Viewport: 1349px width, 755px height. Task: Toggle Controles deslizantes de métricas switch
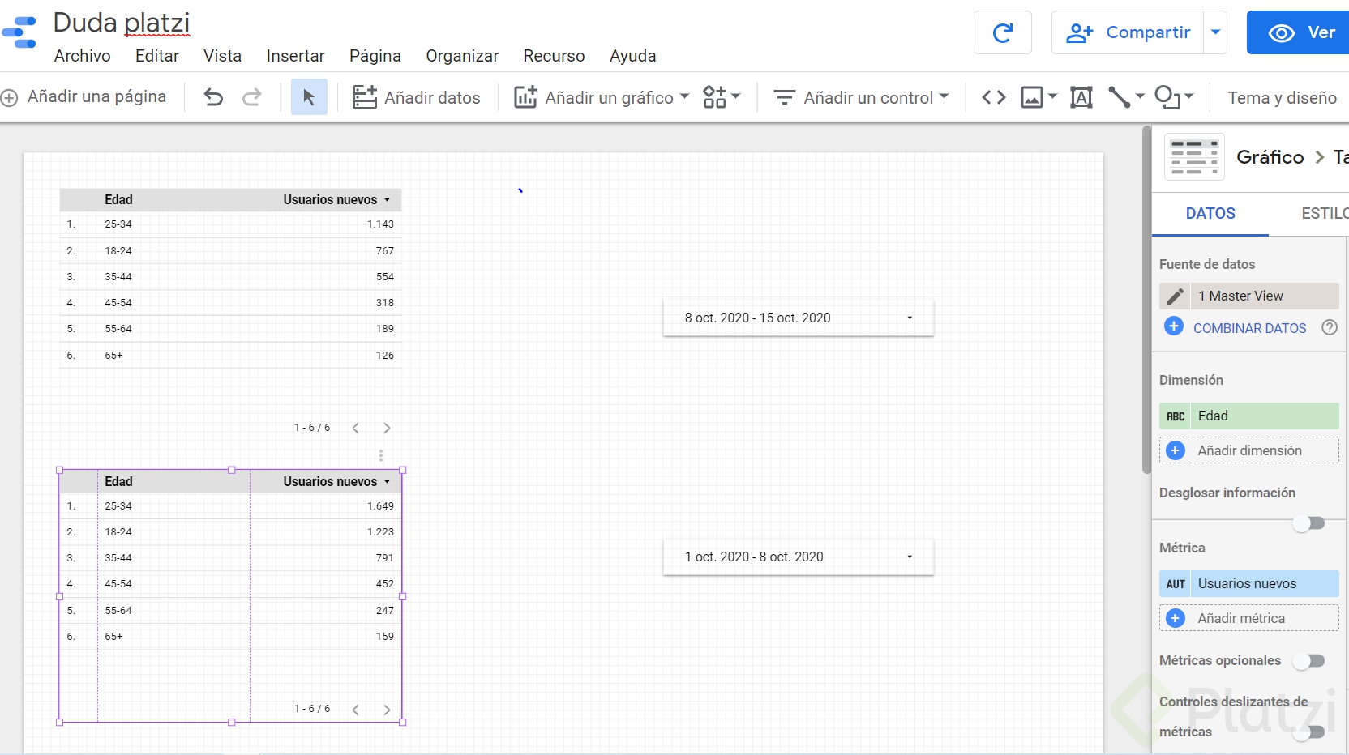coord(1308,732)
